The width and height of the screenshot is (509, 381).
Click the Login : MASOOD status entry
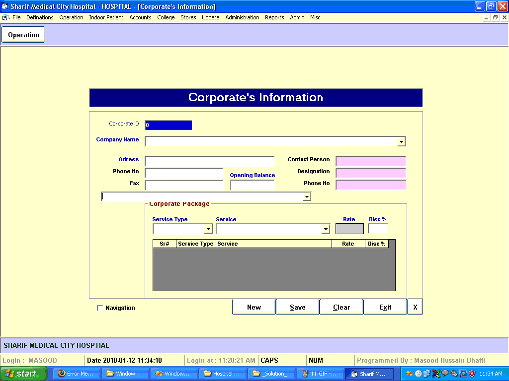click(42, 360)
